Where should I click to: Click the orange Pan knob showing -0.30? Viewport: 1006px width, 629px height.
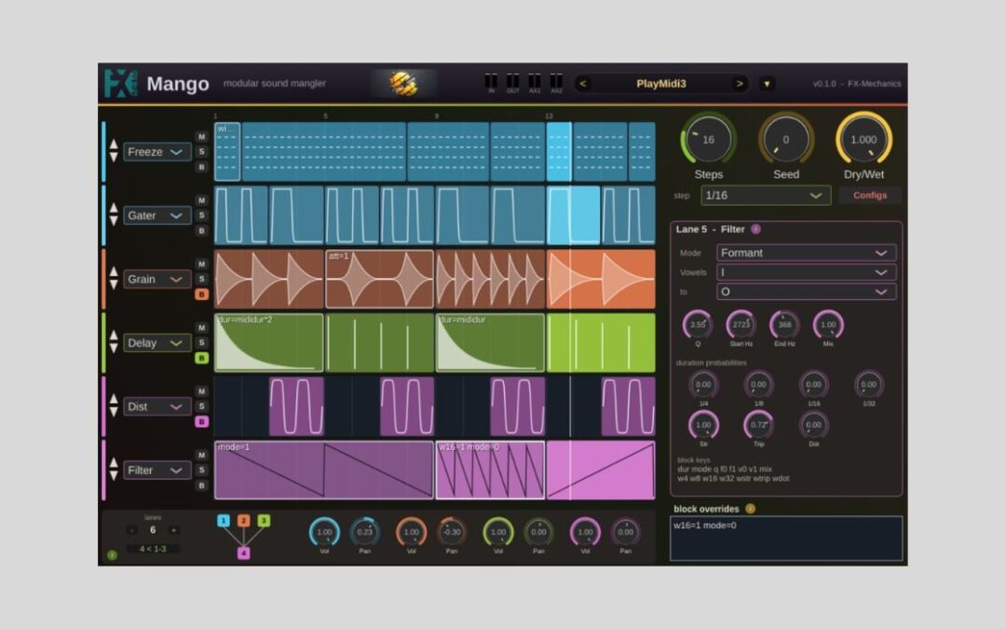click(452, 532)
